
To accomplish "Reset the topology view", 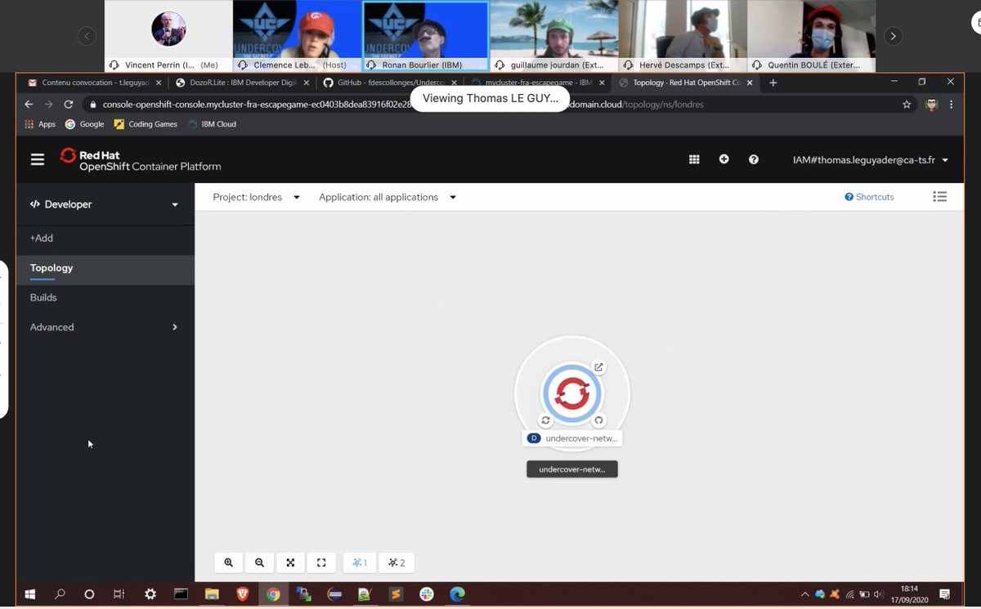I will click(x=321, y=562).
